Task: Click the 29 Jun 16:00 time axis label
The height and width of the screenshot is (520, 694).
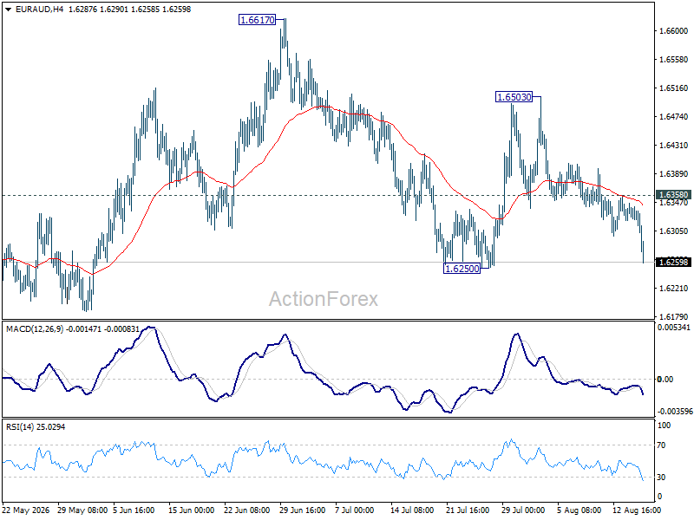Action: [x=302, y=510]
